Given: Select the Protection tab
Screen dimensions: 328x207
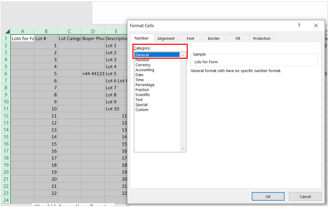Looking at the screenshot, I should (x=262, y=39).
